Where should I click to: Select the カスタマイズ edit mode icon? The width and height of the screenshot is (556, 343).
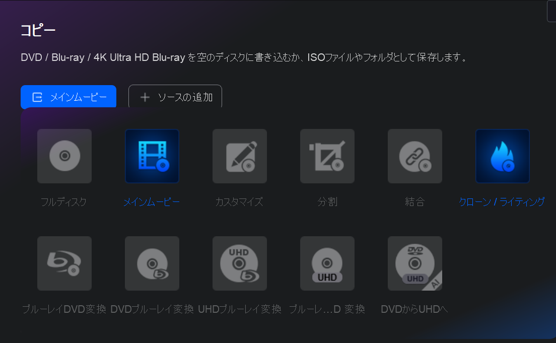pyautogui.click(x=240, y=156)
